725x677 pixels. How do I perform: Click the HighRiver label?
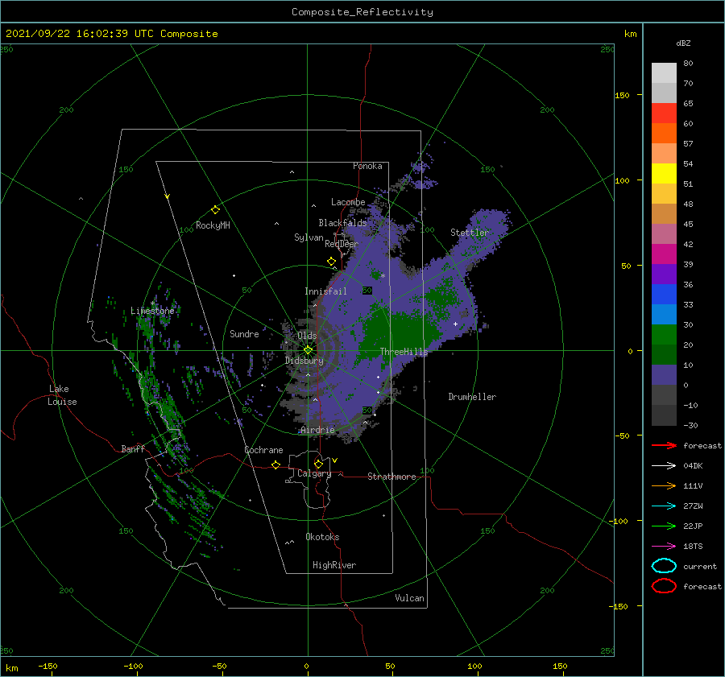(x=334, y=565)
